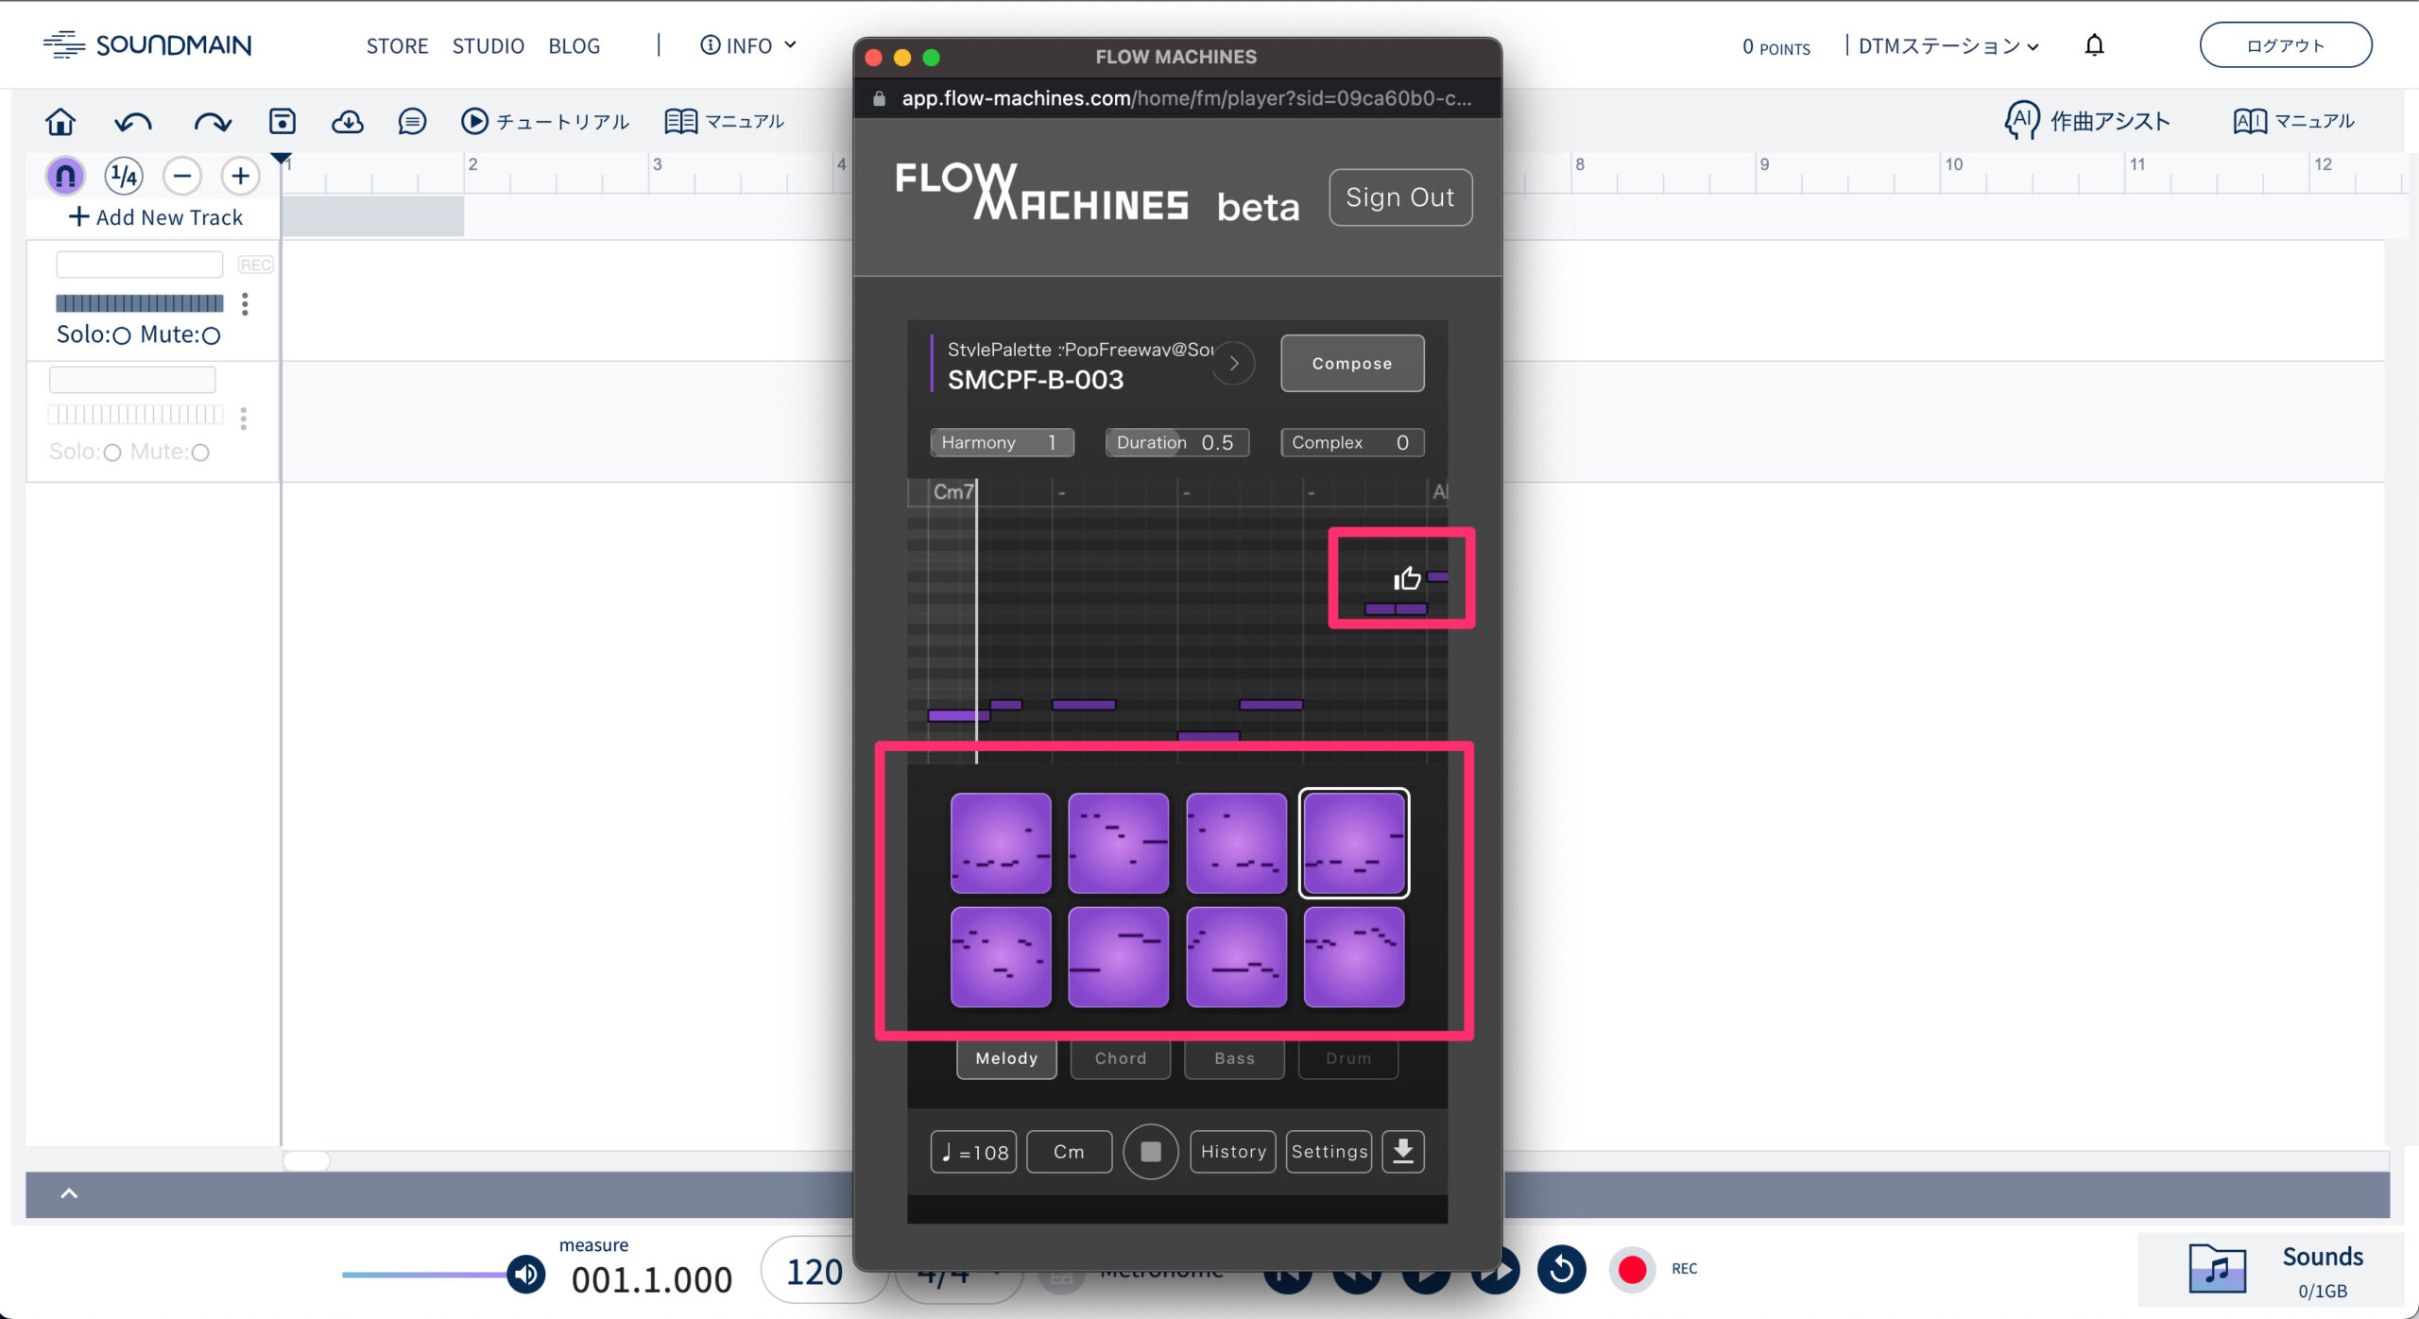The image size is (2419, 1319).
Task: Zoom in the timeline with plus icon
Action: (x=240, y=176)
